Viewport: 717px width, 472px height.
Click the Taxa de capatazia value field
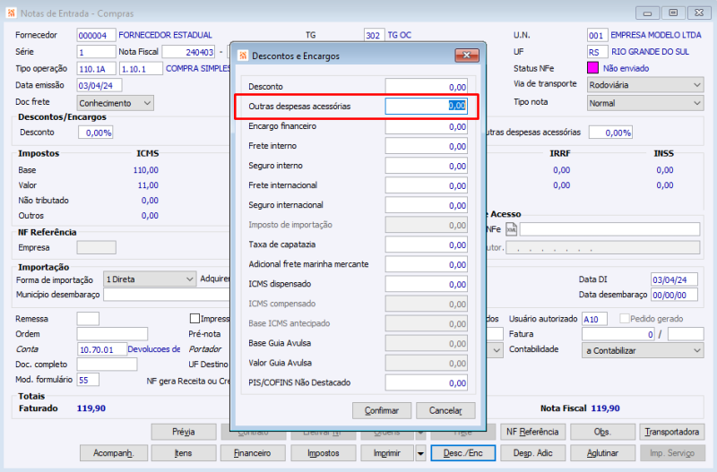[x=427, y=245]
